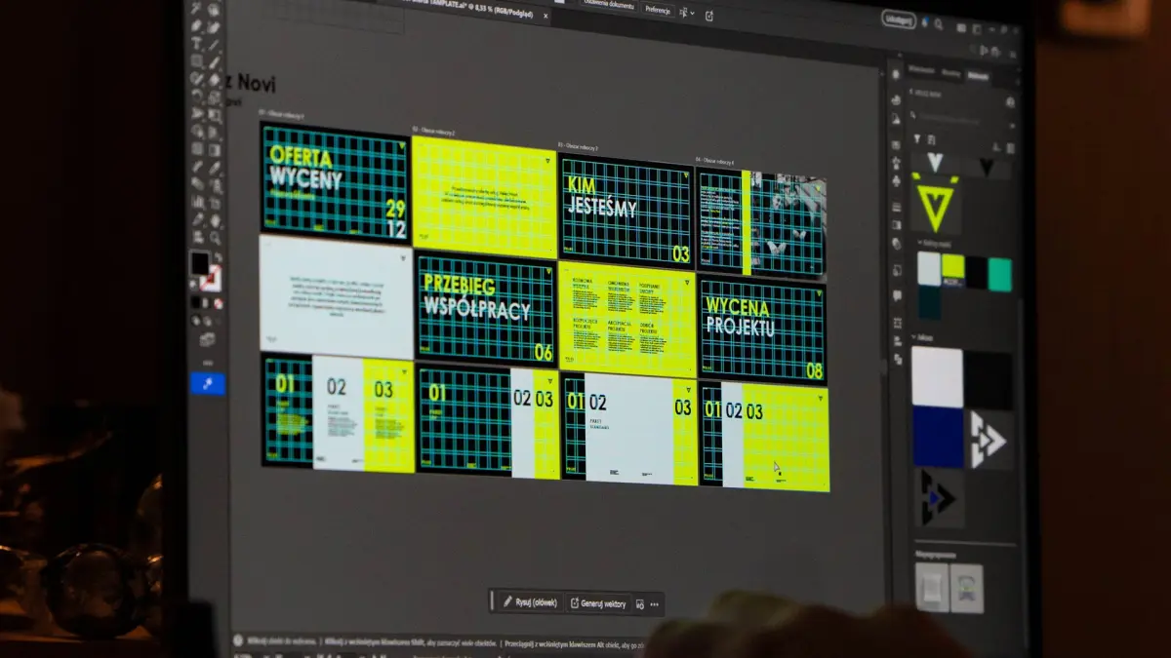
Task: Pick the yellow-green theme color swatch
Action: point(953,266)
